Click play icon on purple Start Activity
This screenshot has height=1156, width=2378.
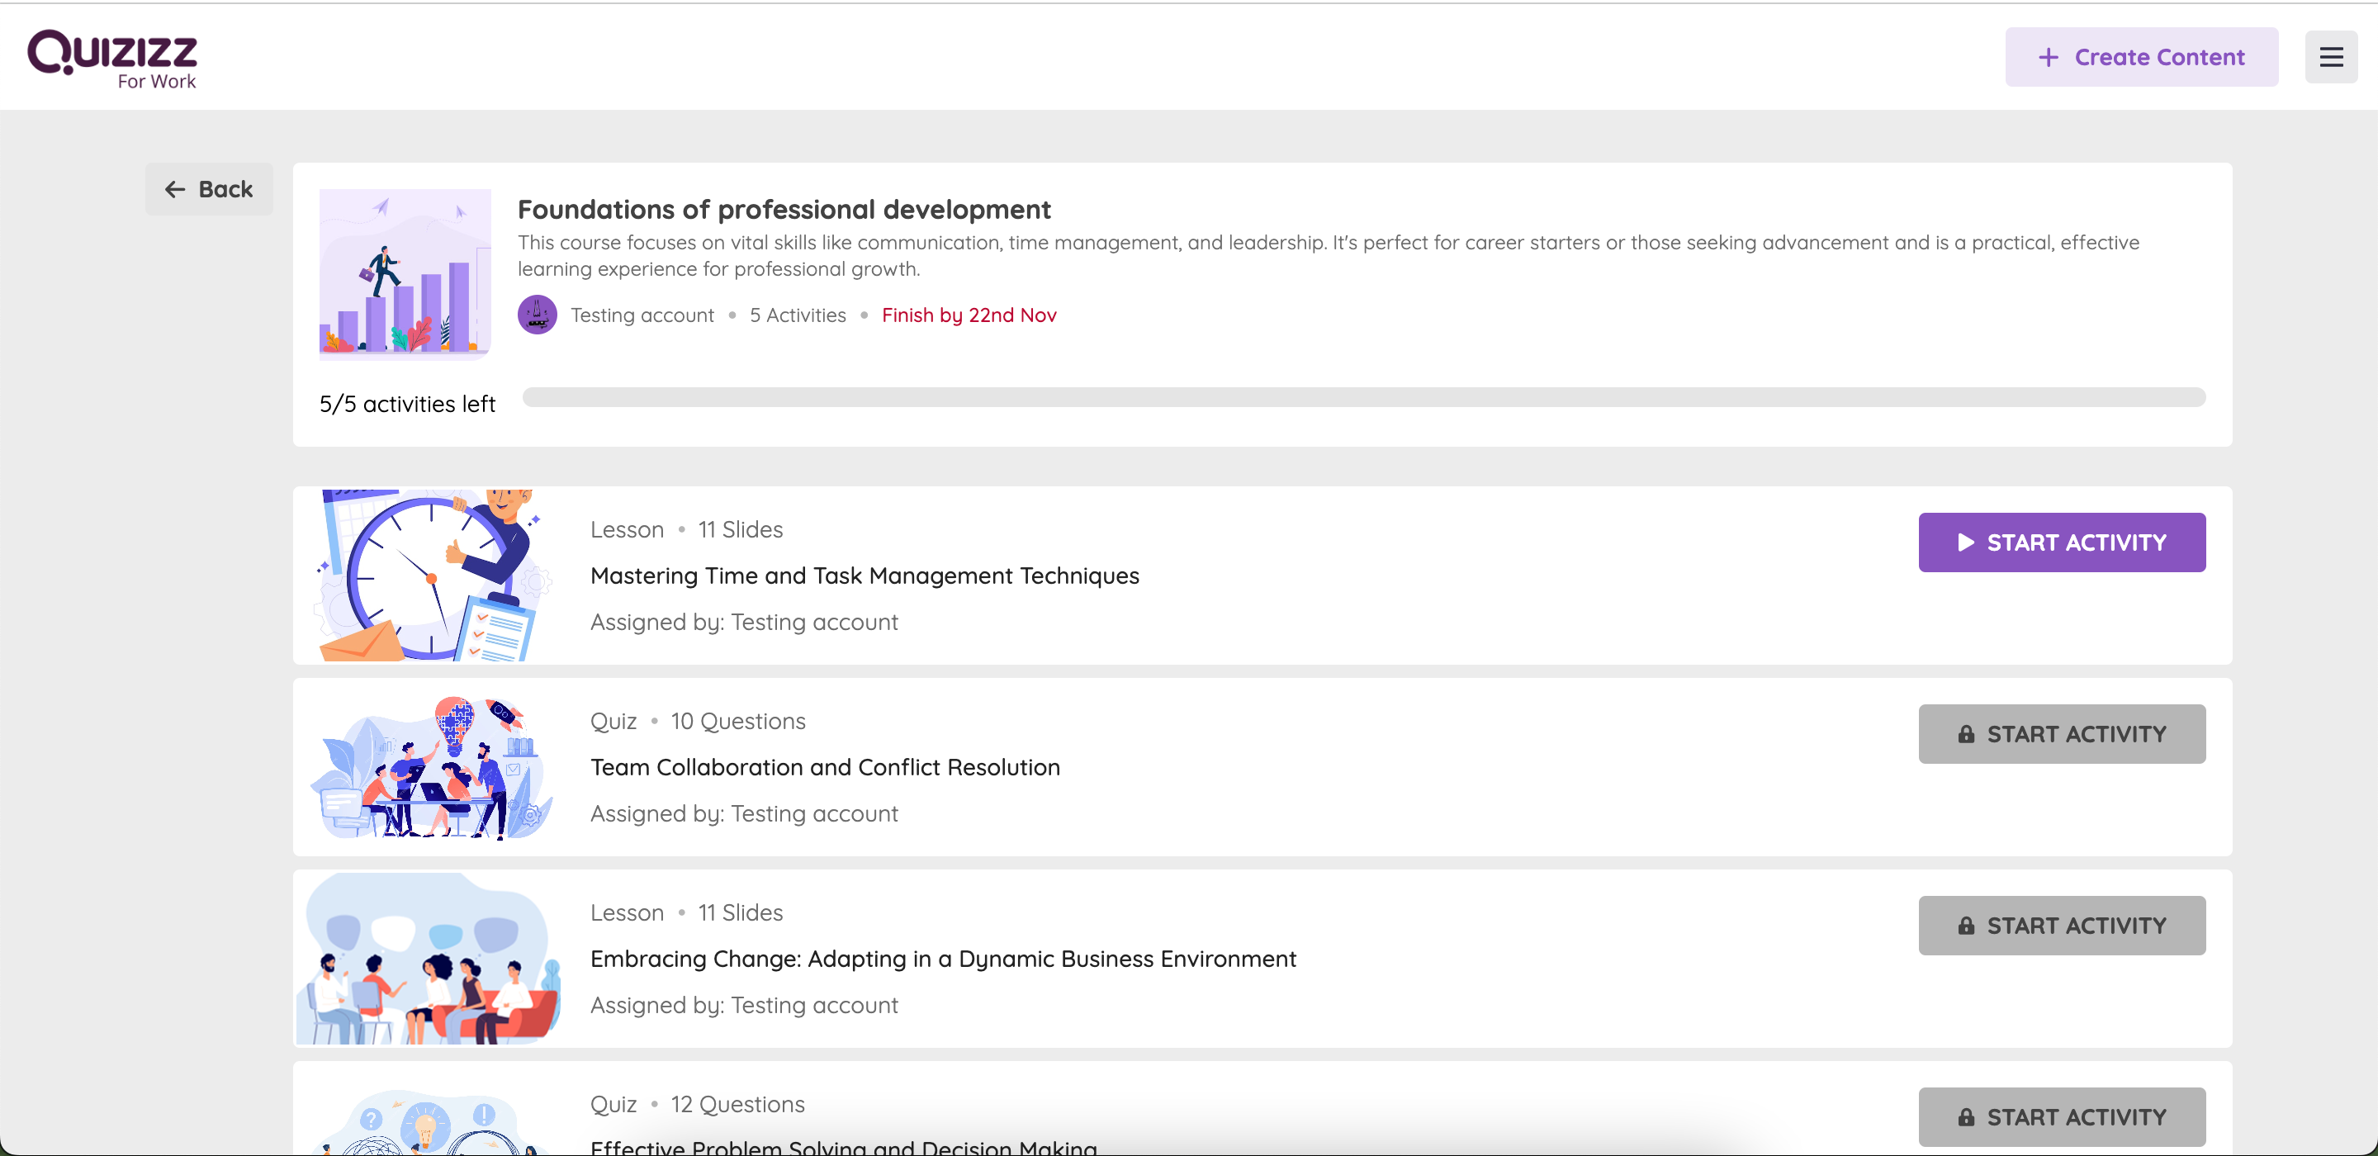[x=1965, y=542]
